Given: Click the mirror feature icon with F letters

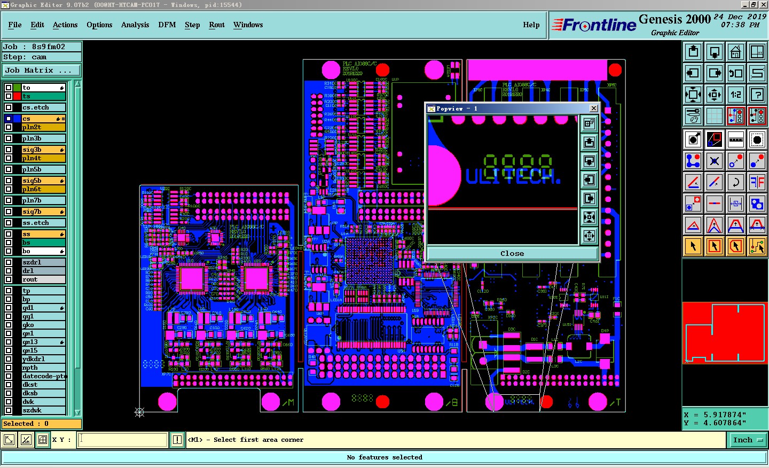Looking at the screenshot, I should 757,182.
